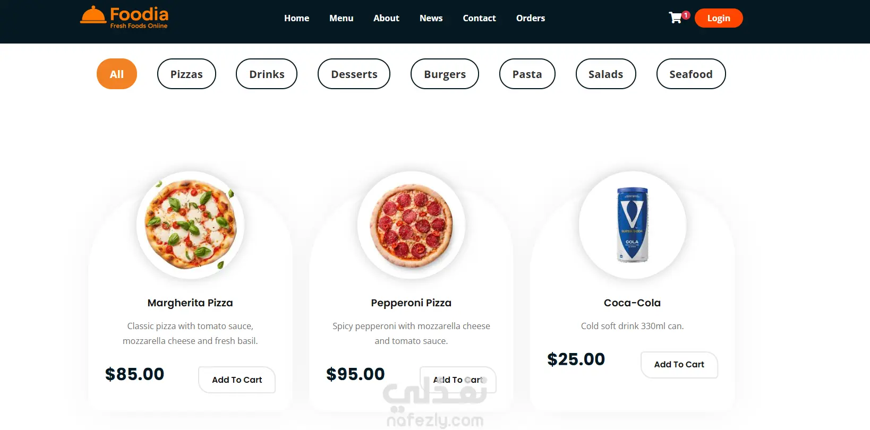
Task: Filter by All category
Action: click(117, 74)
